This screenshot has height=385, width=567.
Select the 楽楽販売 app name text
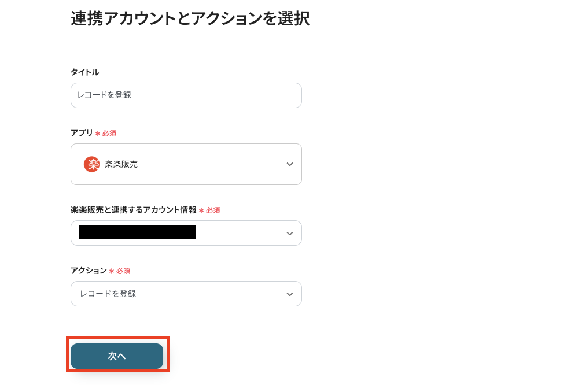[122, 164]
